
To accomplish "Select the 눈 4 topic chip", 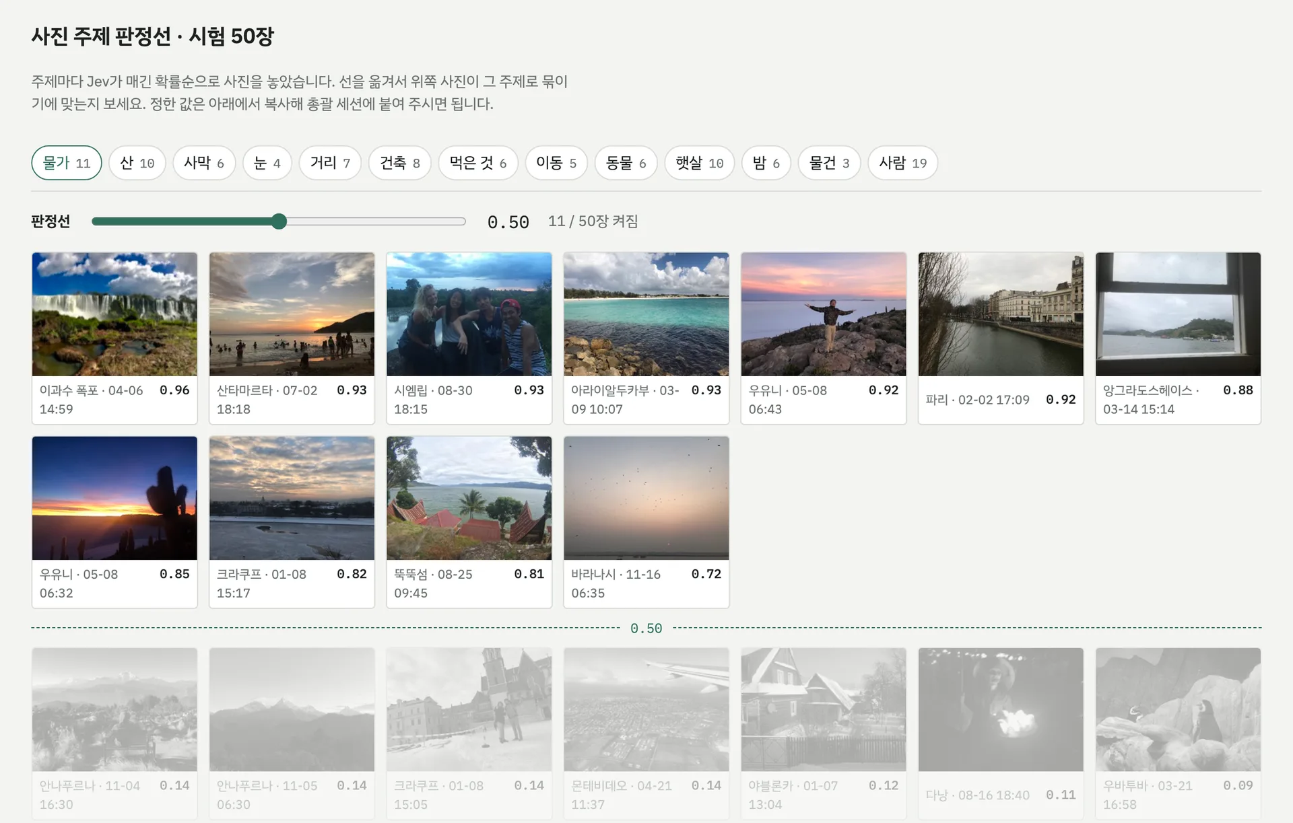I will pos(267,163).
